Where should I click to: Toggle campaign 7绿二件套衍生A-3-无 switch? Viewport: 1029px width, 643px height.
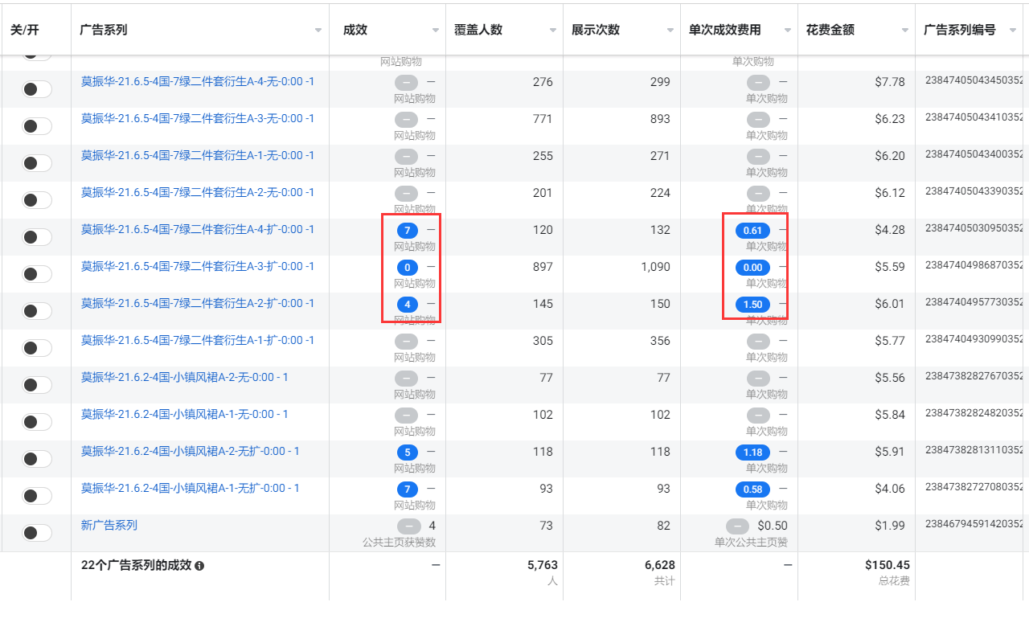(37, 126)
